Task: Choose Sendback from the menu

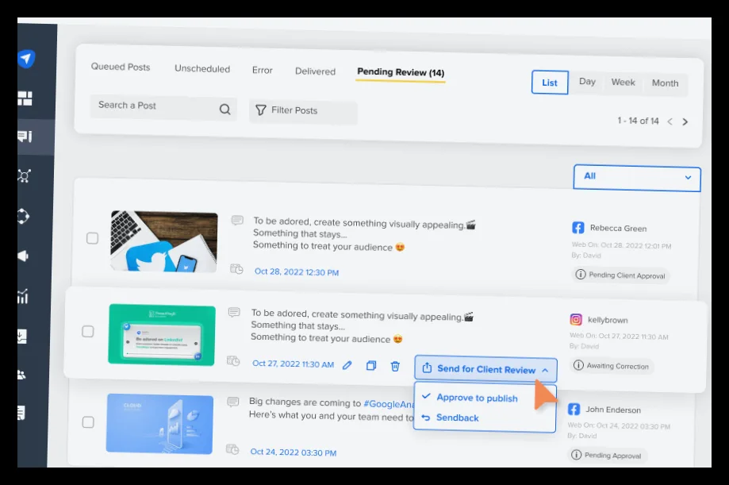Action: coord(458,418)
